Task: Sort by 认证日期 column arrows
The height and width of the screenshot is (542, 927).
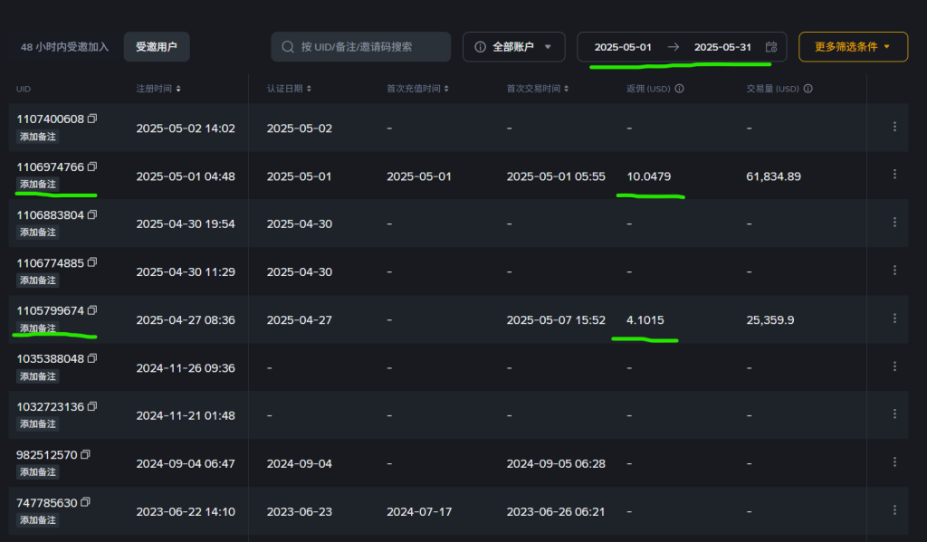Action: pyautogui.click(x=309, y=89)
